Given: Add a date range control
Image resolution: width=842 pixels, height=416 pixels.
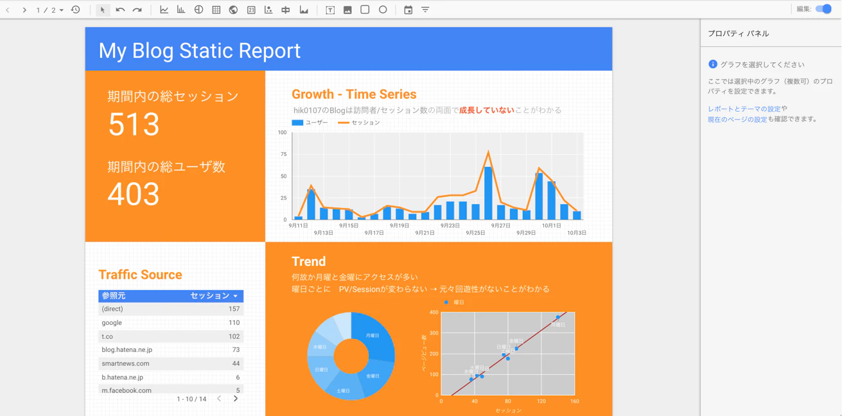Looking at the screenshot, I should point(408,10).
